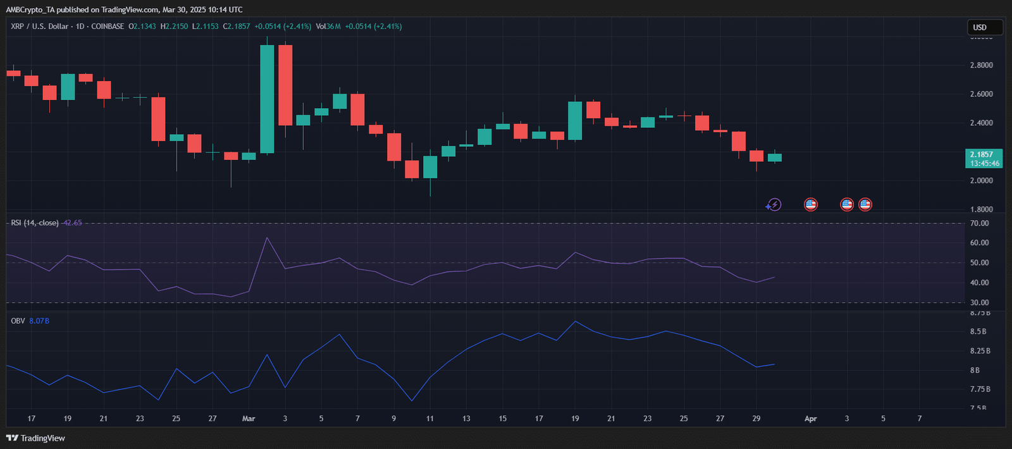Viewport: 1012px width, 449px height.
Task: Click the XRP / U.S. Dollar symbol title
Action: (39, 27)
